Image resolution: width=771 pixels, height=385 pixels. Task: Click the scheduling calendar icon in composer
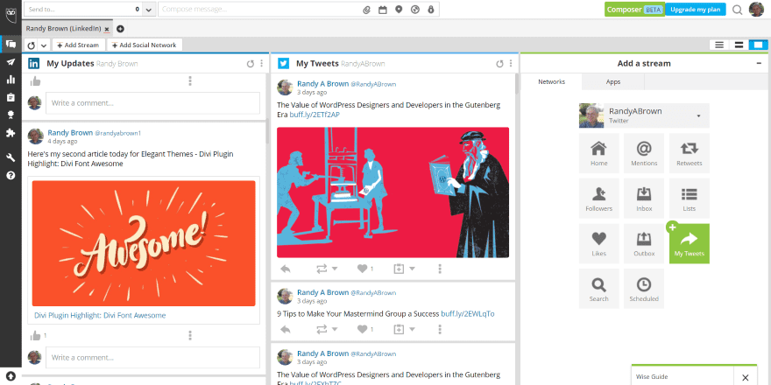(x=383, y=10)
